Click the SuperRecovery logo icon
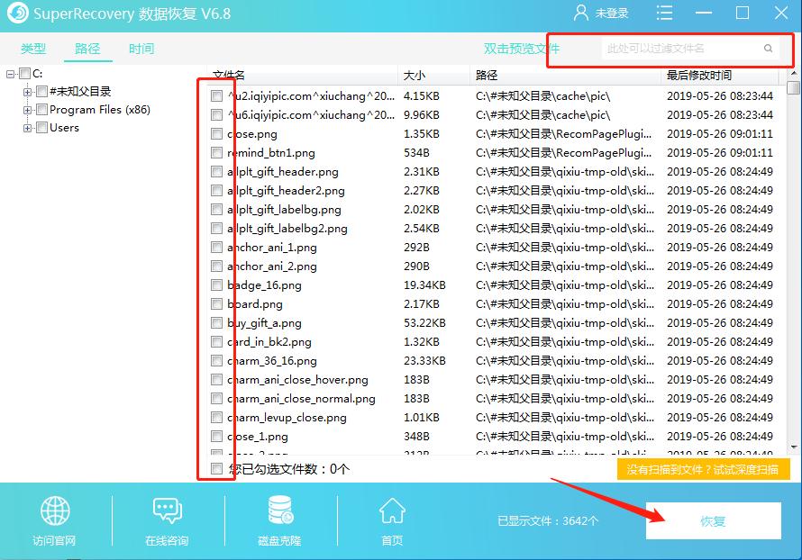 [x=16, y=13]
